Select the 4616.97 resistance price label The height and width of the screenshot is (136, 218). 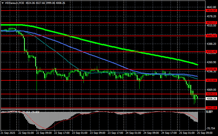point(211,10)
